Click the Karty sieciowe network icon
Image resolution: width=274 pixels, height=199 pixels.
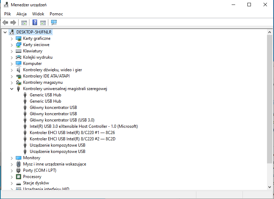[x=19, y=45]
